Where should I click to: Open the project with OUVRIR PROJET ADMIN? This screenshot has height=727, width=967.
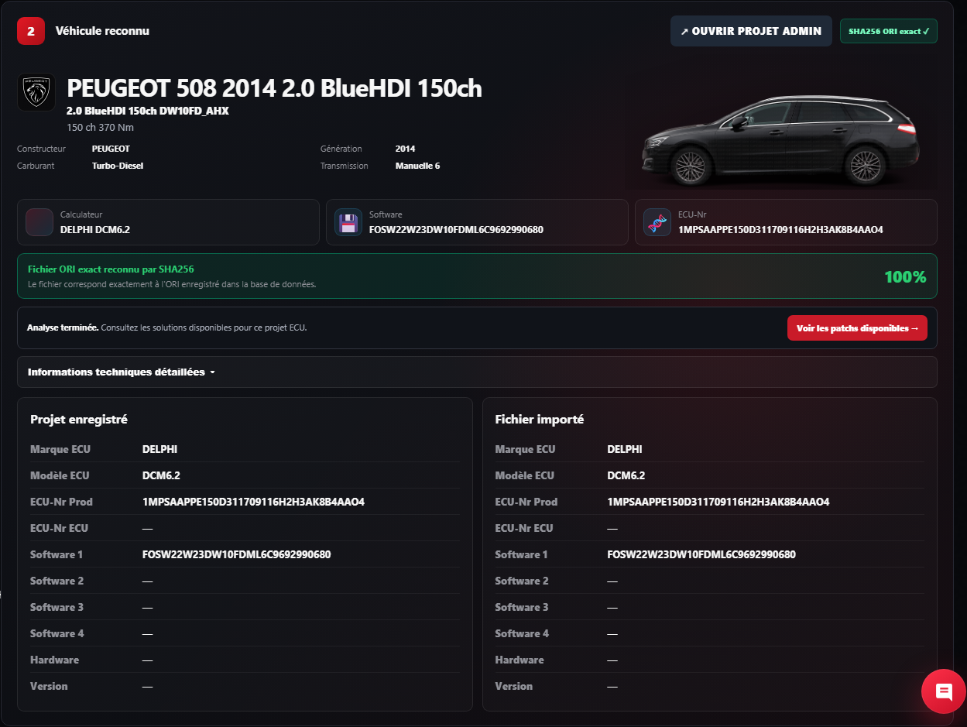(751, 31)
